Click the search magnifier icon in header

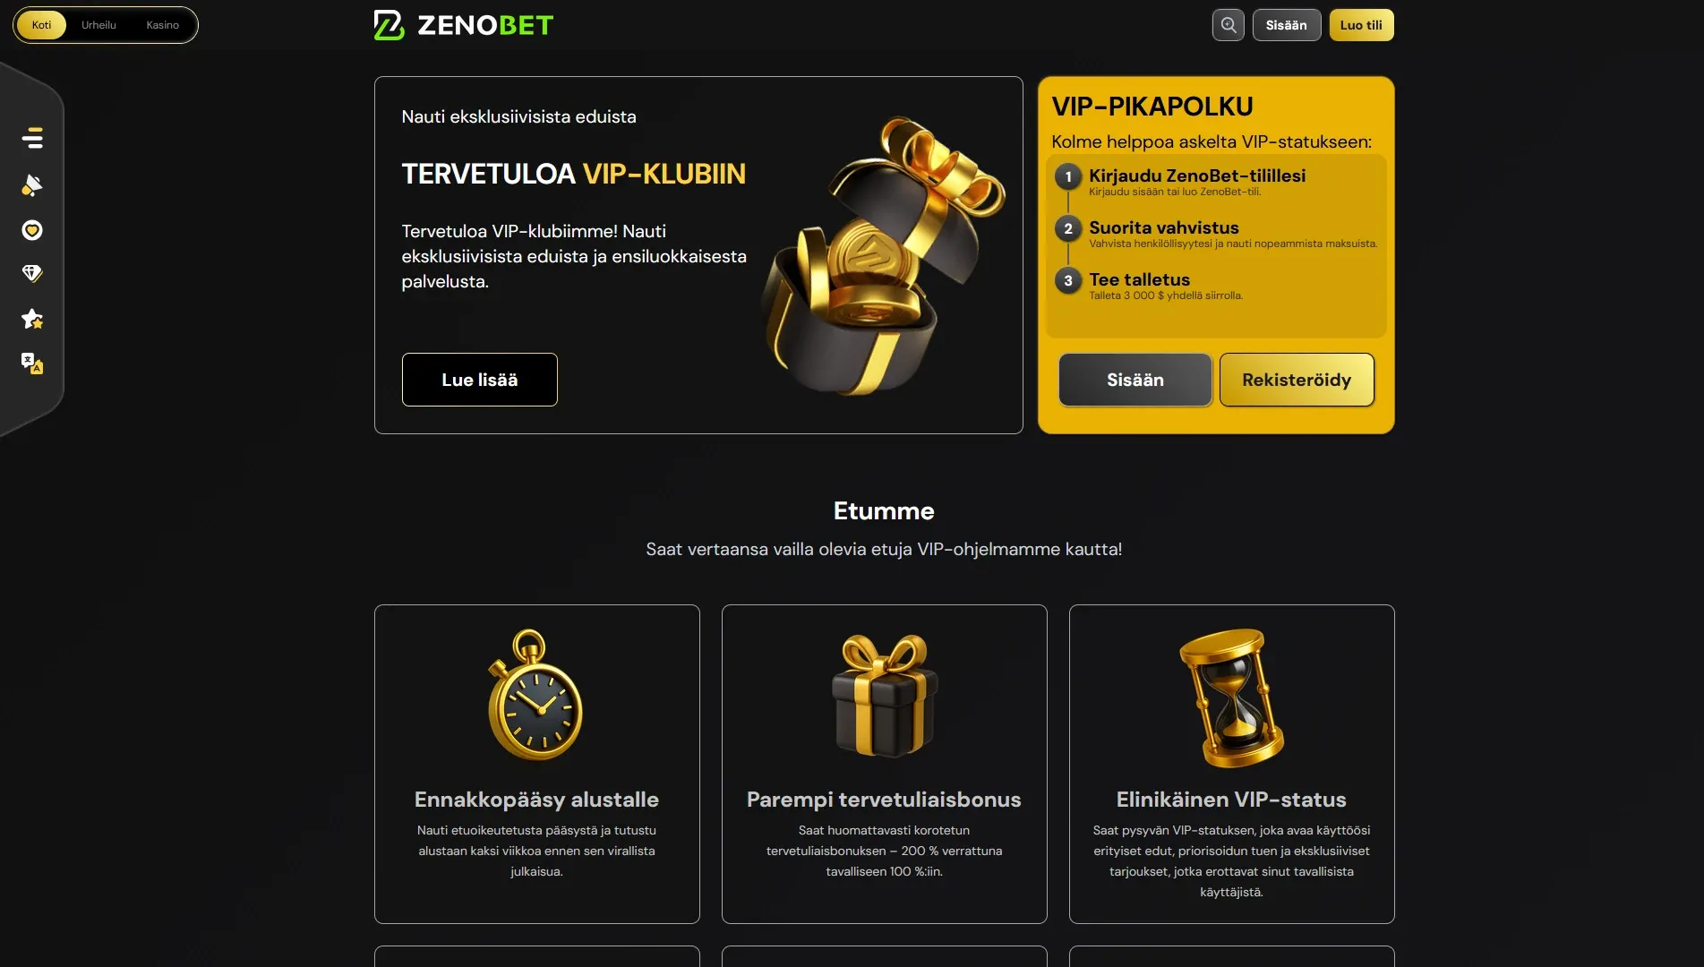1229,25
